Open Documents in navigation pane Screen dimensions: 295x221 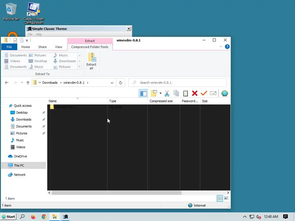click(x=24, y=127)
